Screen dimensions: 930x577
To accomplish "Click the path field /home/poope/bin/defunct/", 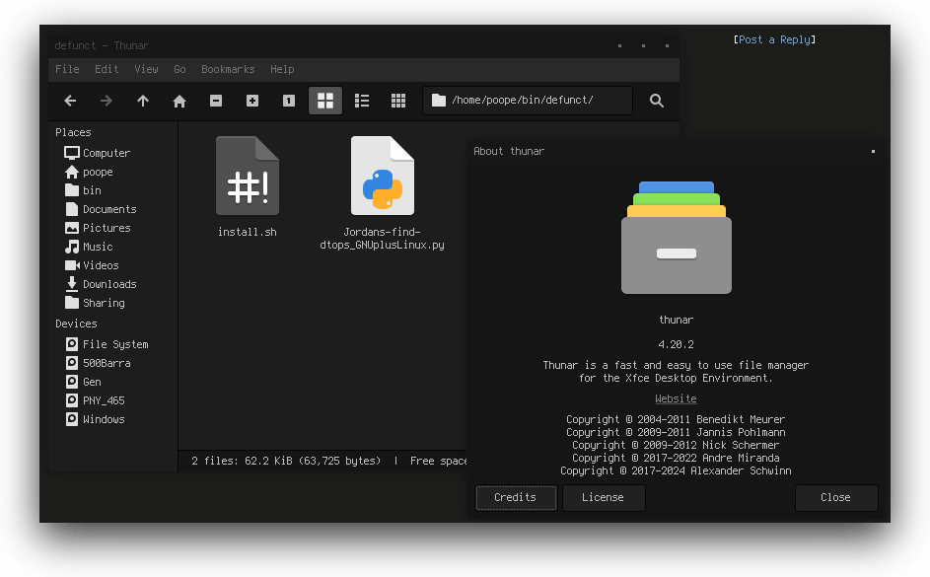I will (528, 101).
